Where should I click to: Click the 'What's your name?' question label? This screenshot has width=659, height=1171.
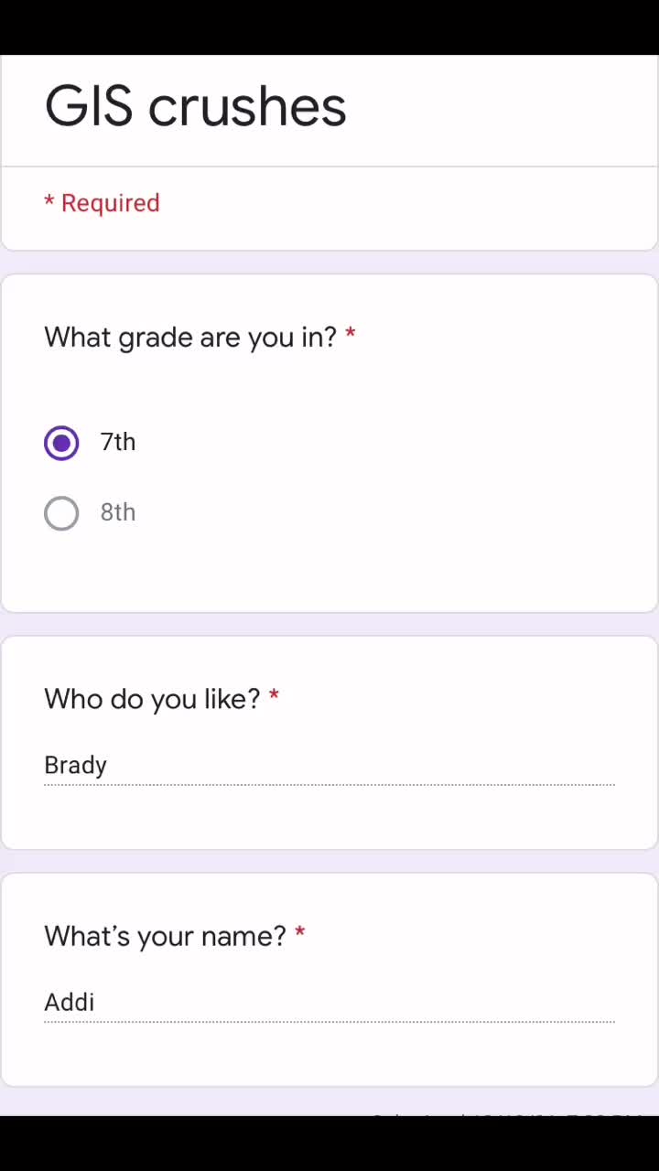click(165, 936)
